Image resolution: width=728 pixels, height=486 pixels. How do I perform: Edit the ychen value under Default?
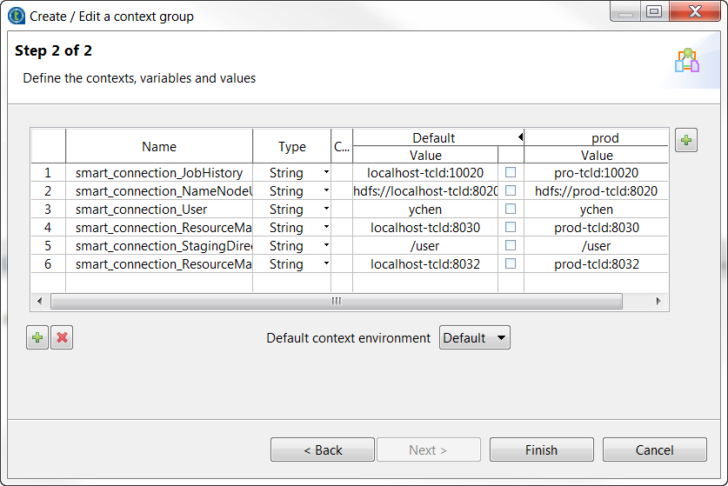[425, 210]
